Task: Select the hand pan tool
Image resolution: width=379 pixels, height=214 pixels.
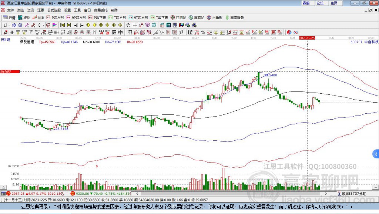Action: point(128,25)
